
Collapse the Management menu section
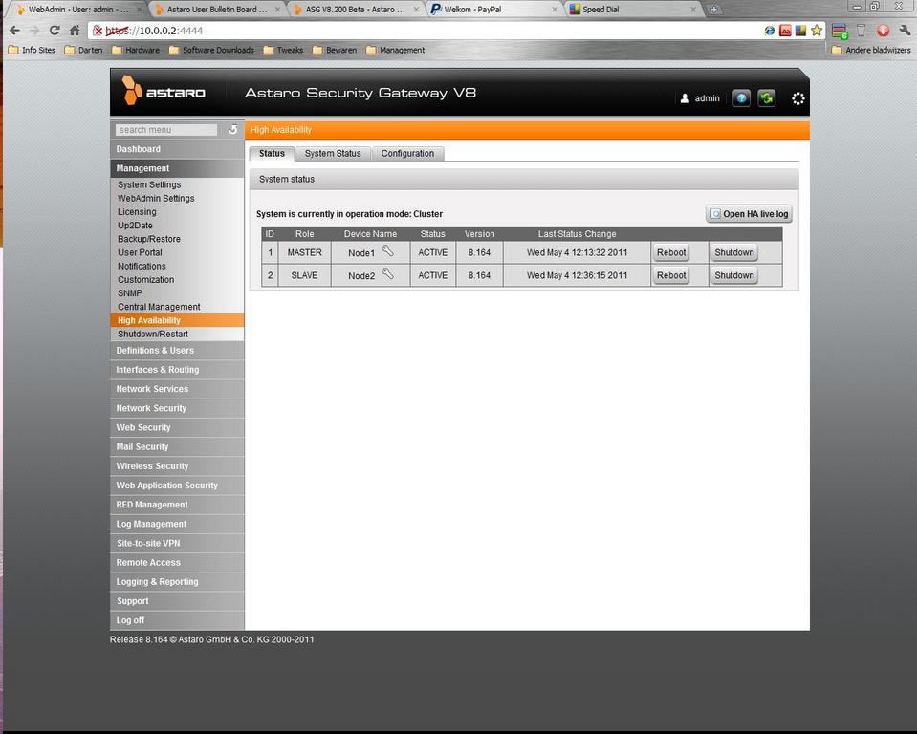click(x=177, y=168)
